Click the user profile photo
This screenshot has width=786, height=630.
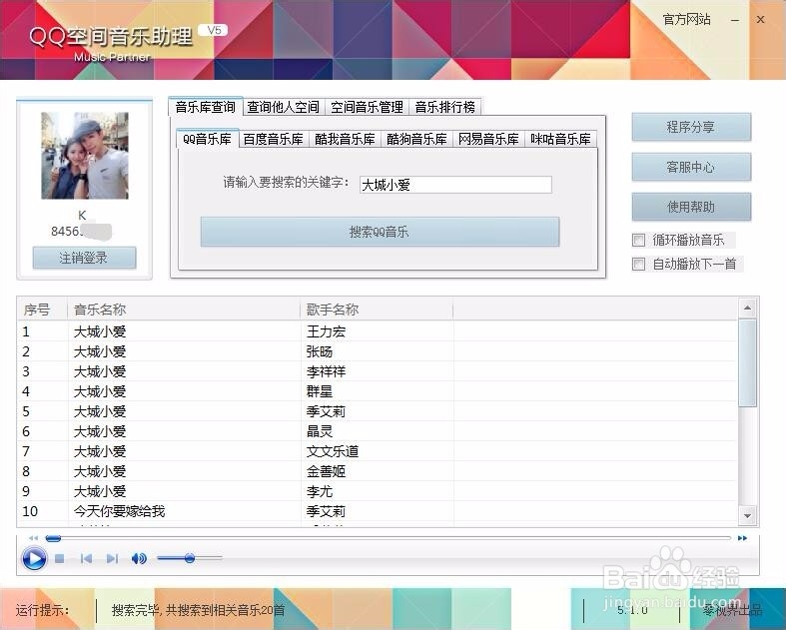(85, 156)
